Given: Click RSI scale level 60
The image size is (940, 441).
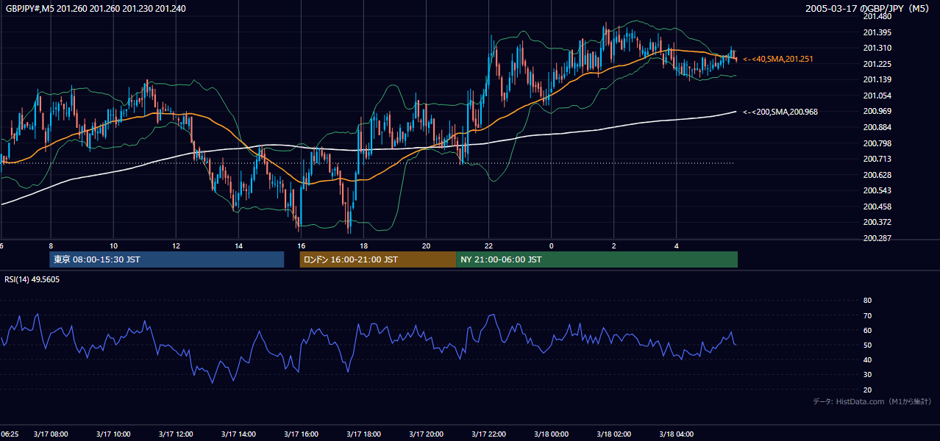Looking at the screenshot, I should 867,330.
